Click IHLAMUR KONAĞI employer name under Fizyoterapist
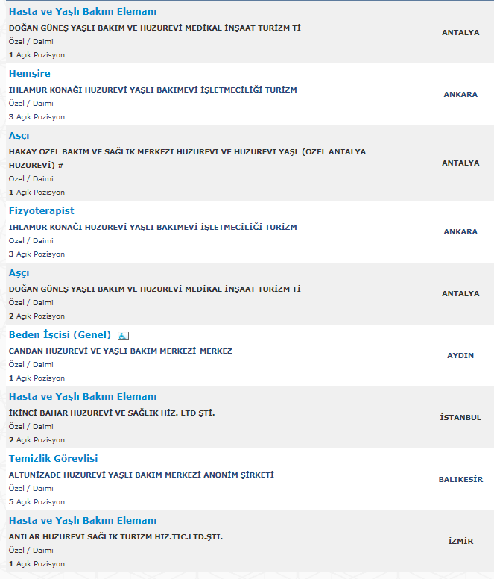The height and width of the screenshot is (579, 494). tap(153, 227)
